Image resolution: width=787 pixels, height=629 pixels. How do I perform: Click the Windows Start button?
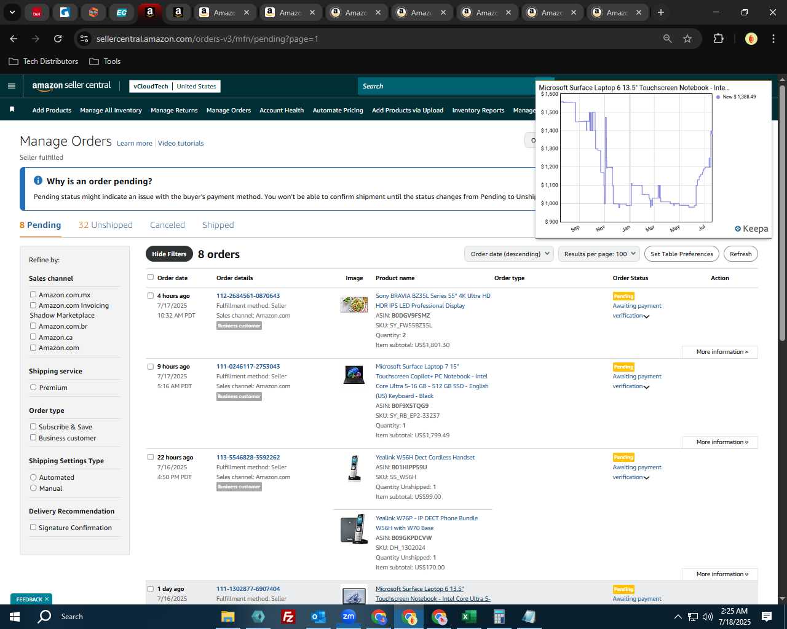pyautogui.click(x=14, y=616)
